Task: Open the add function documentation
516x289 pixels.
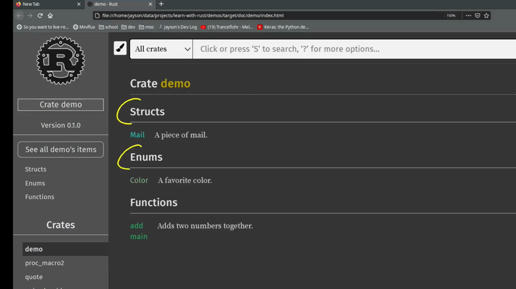Action: (x=136, y=226)
